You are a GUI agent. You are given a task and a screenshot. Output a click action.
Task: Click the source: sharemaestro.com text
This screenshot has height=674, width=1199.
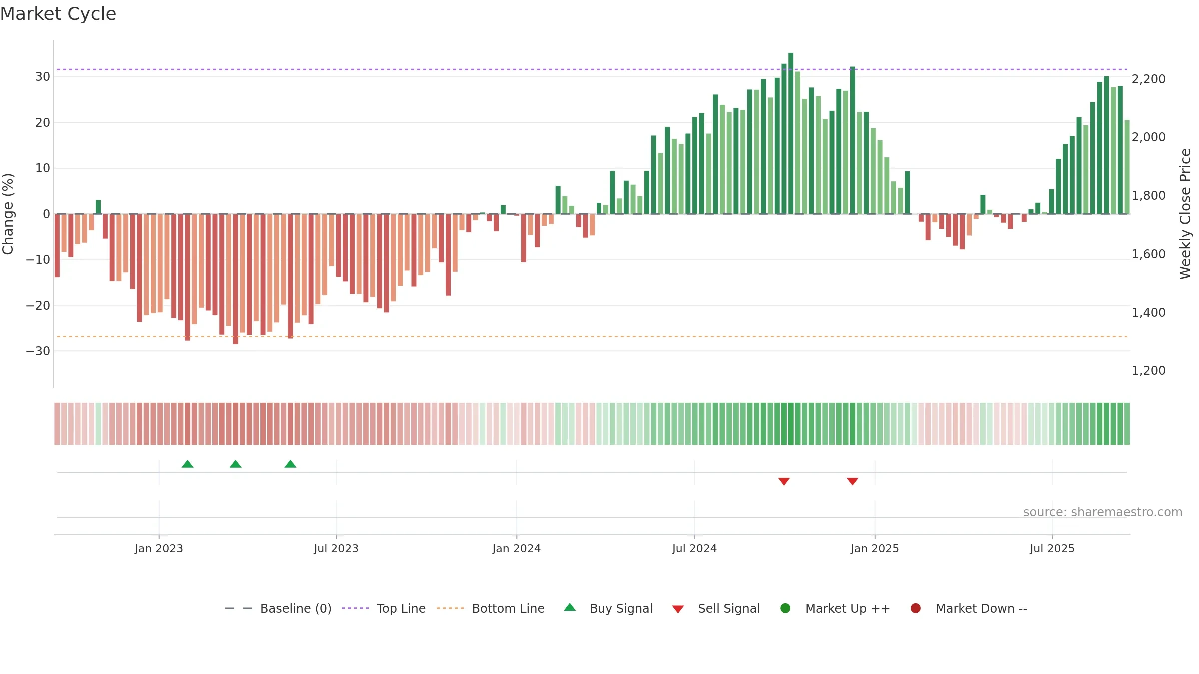[x=1103, y=512]
